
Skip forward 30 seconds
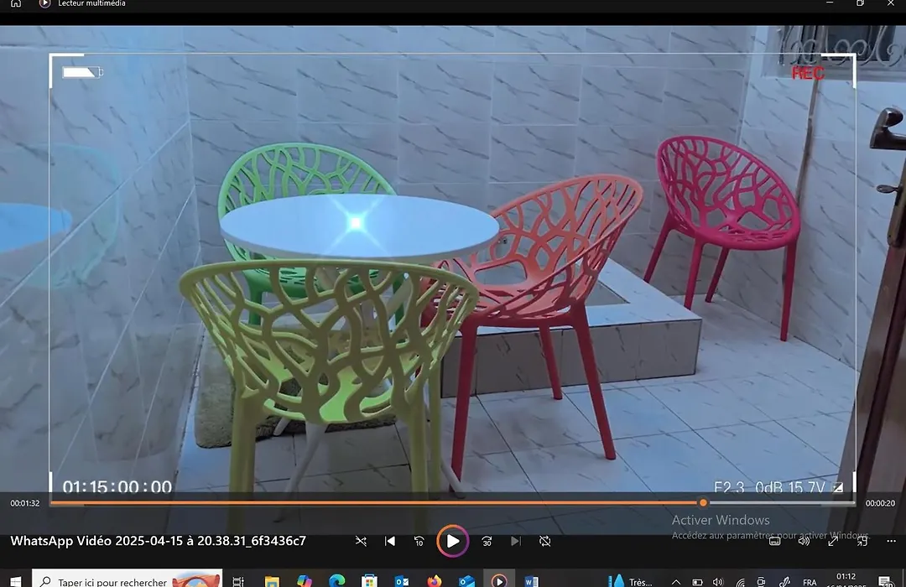tap(487, 542)
